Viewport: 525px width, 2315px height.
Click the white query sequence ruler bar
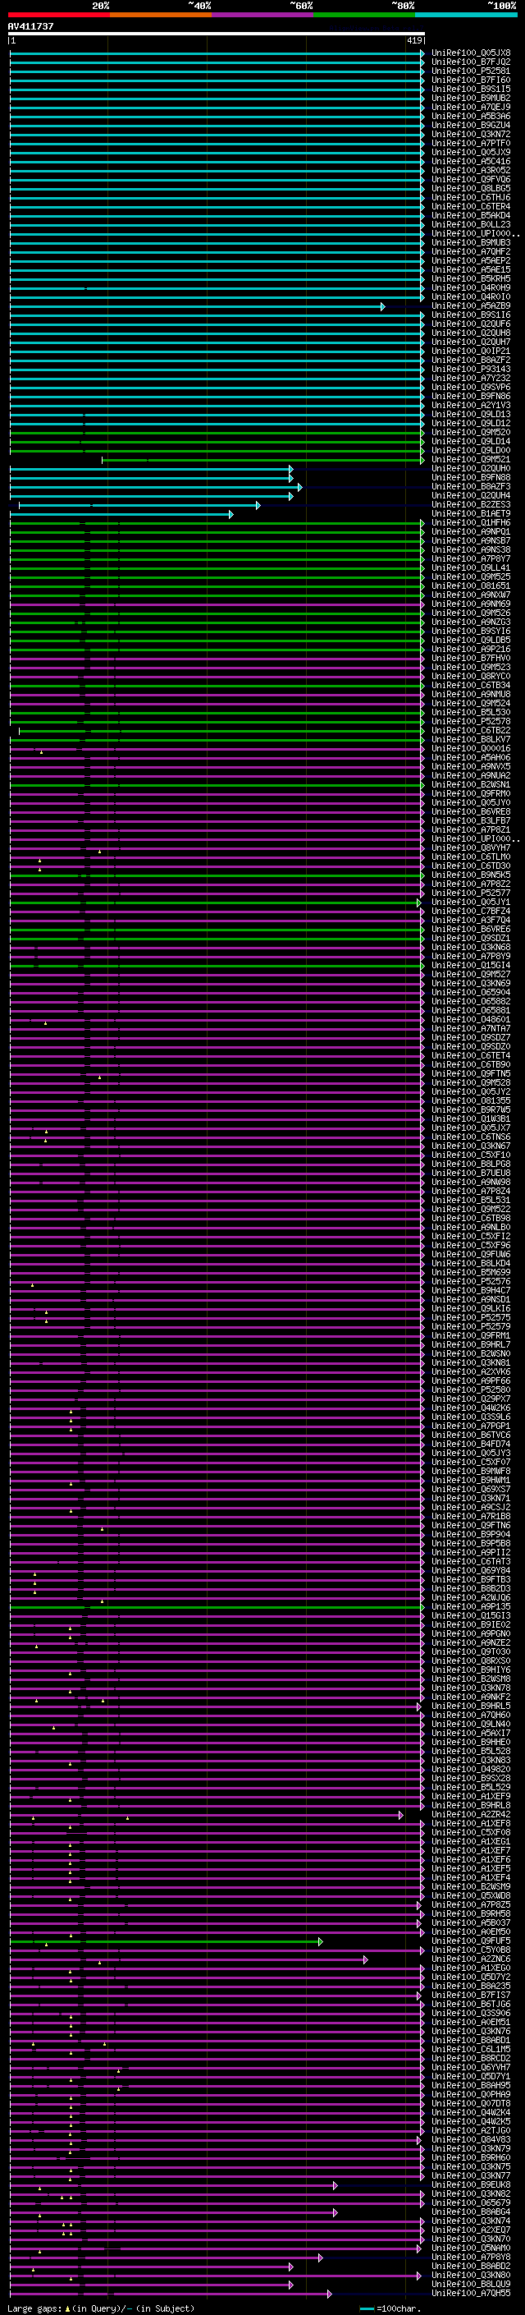click(x=217, y=34)
